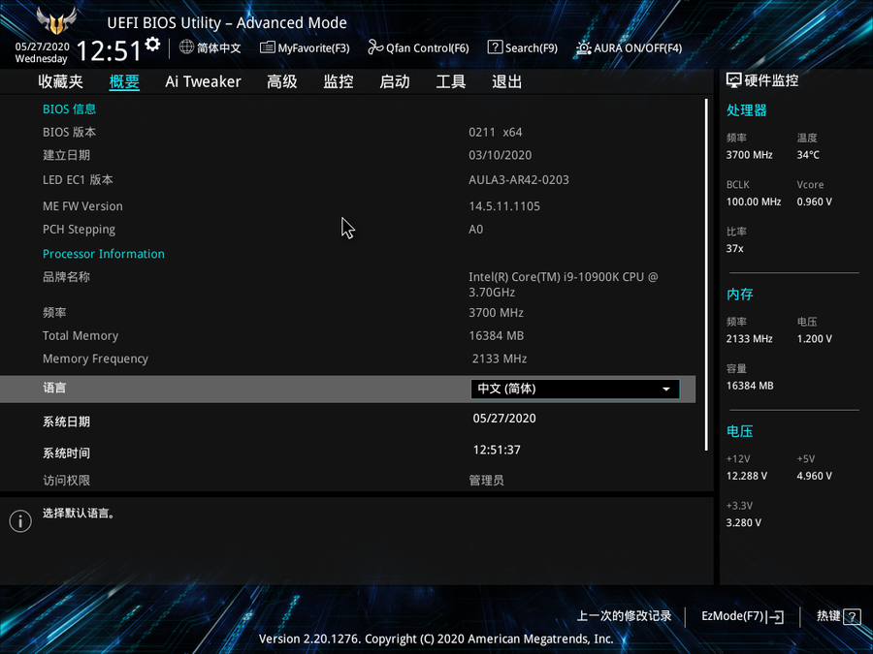This screenshot has width=873, height=654.
Task: Click the 系统日期 value 05/27/2020
Action: coord(504,419)
